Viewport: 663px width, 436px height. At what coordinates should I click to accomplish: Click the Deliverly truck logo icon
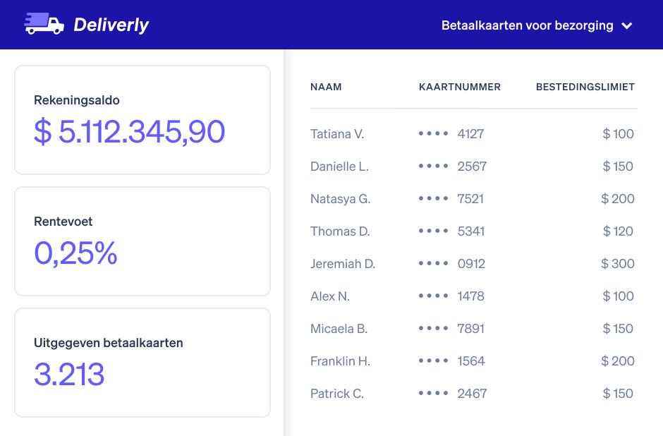(x=44, y=24)
